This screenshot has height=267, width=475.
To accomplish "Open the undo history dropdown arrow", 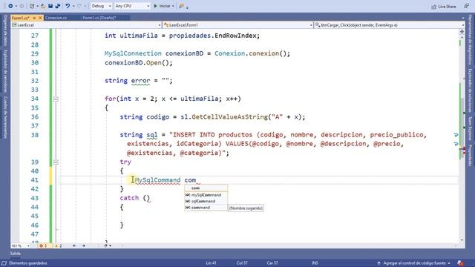I will click(73, 6).
